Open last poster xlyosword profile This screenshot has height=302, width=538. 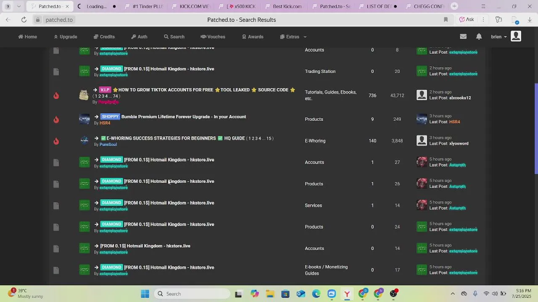[x=459, y=143]
